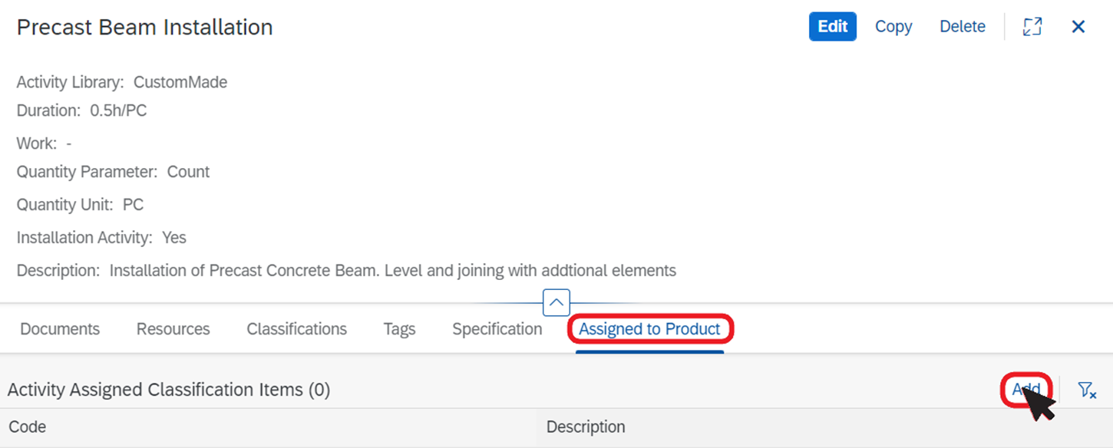Copy the Precast Beam Installation activity
Viewport: 1113px width, 448px height.
point(893,26)
